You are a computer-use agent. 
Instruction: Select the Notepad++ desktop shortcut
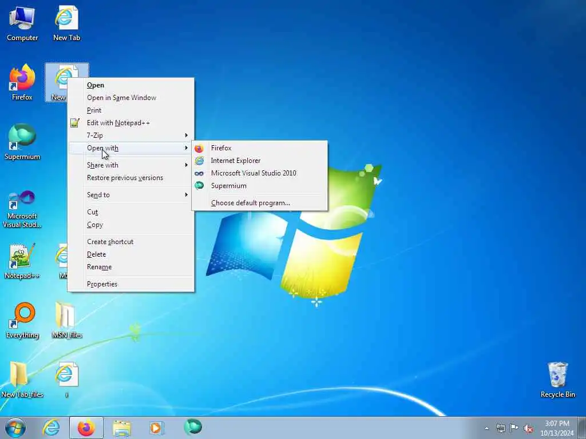22,261
